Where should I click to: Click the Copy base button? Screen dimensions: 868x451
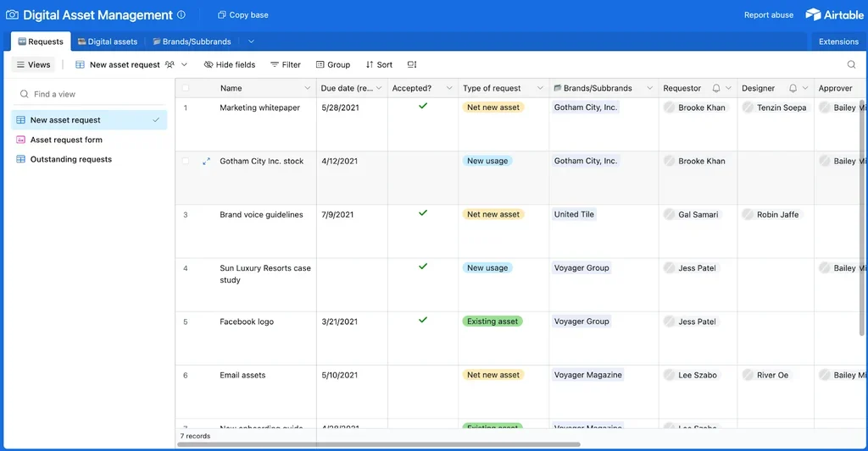[243, 15]
